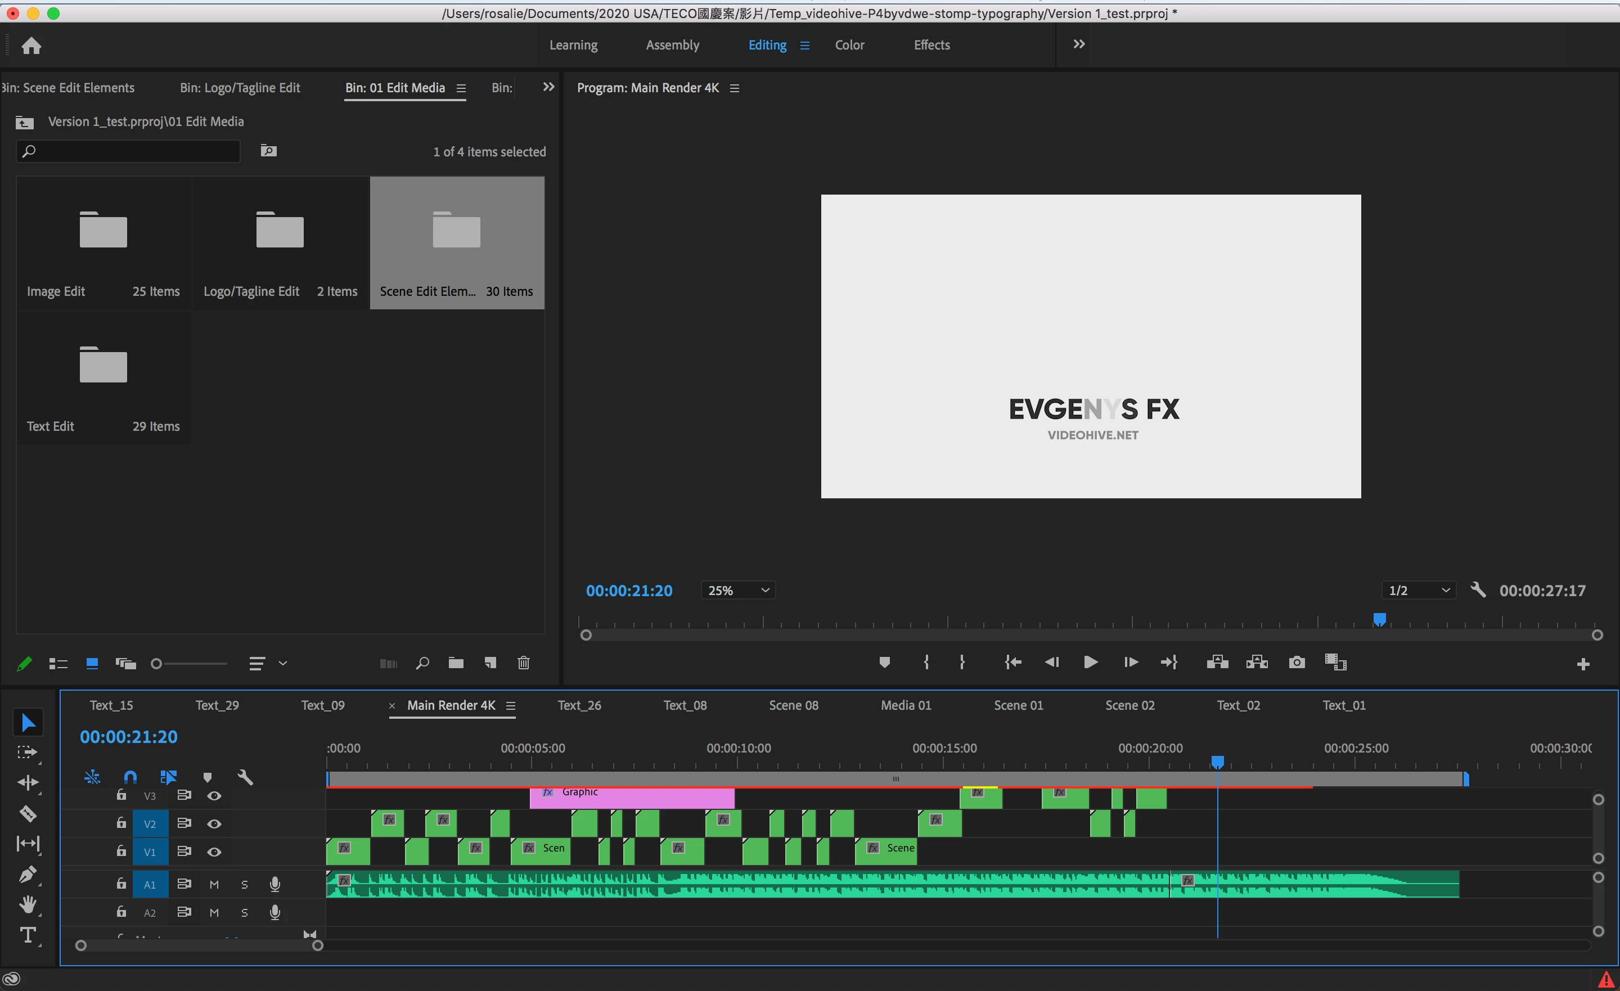Select the Pen tool in toolbar
This screenshot has width=1620, height=991.
coord(28,874)
